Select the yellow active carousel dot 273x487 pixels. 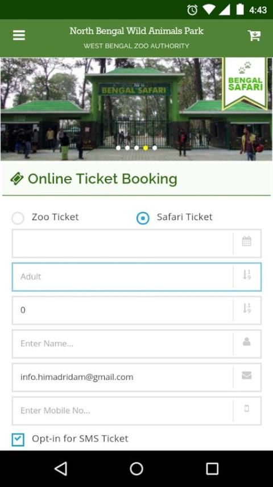pyautogui.click(x=146, y=148)
